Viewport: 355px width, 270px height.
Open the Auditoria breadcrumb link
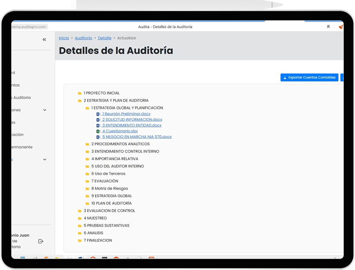(x=83, y=38)
